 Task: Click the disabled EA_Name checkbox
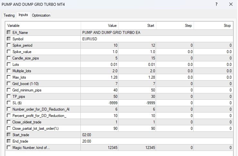click(x=9, y=32)
